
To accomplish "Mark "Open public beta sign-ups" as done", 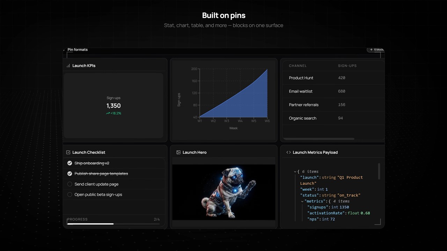I will point(69,195).
